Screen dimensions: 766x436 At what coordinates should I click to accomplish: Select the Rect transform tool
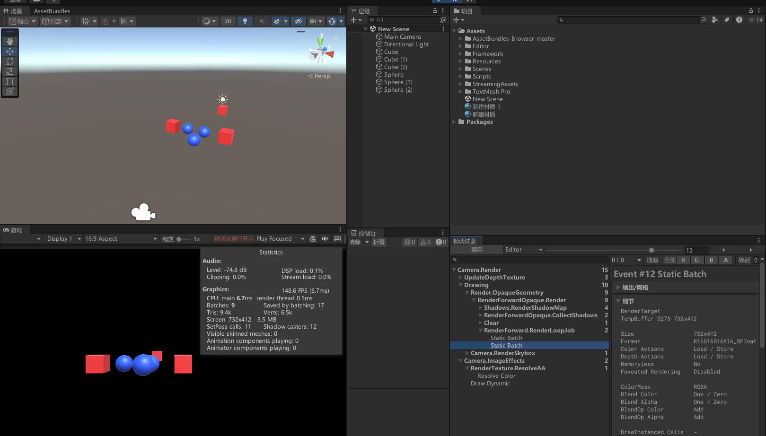pos(9,81)
